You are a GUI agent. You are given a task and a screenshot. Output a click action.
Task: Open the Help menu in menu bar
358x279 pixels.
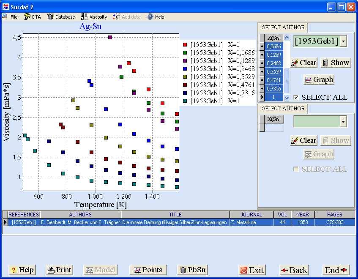[x=159, y=17]
